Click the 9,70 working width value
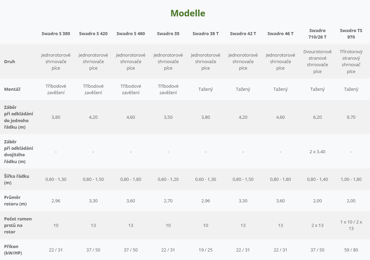370x260 pixels. 351,117
